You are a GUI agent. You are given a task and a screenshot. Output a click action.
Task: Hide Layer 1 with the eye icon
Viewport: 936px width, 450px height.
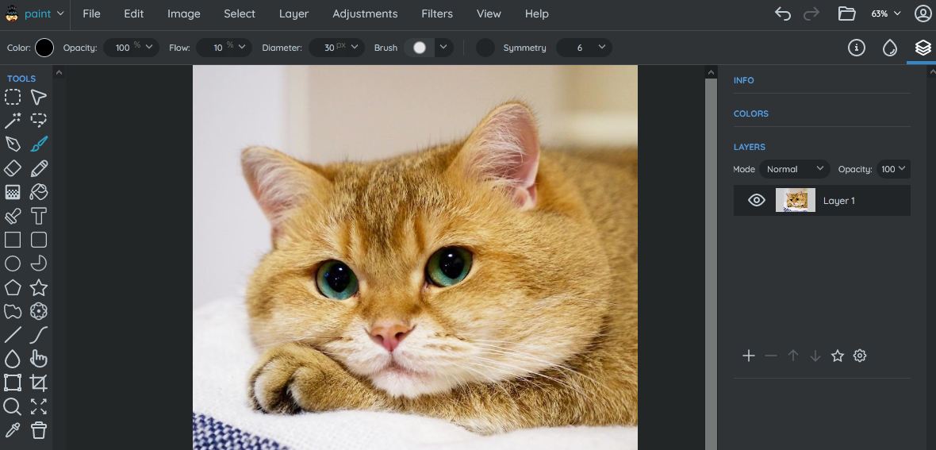pyautogui.click(x=756, y=200)
